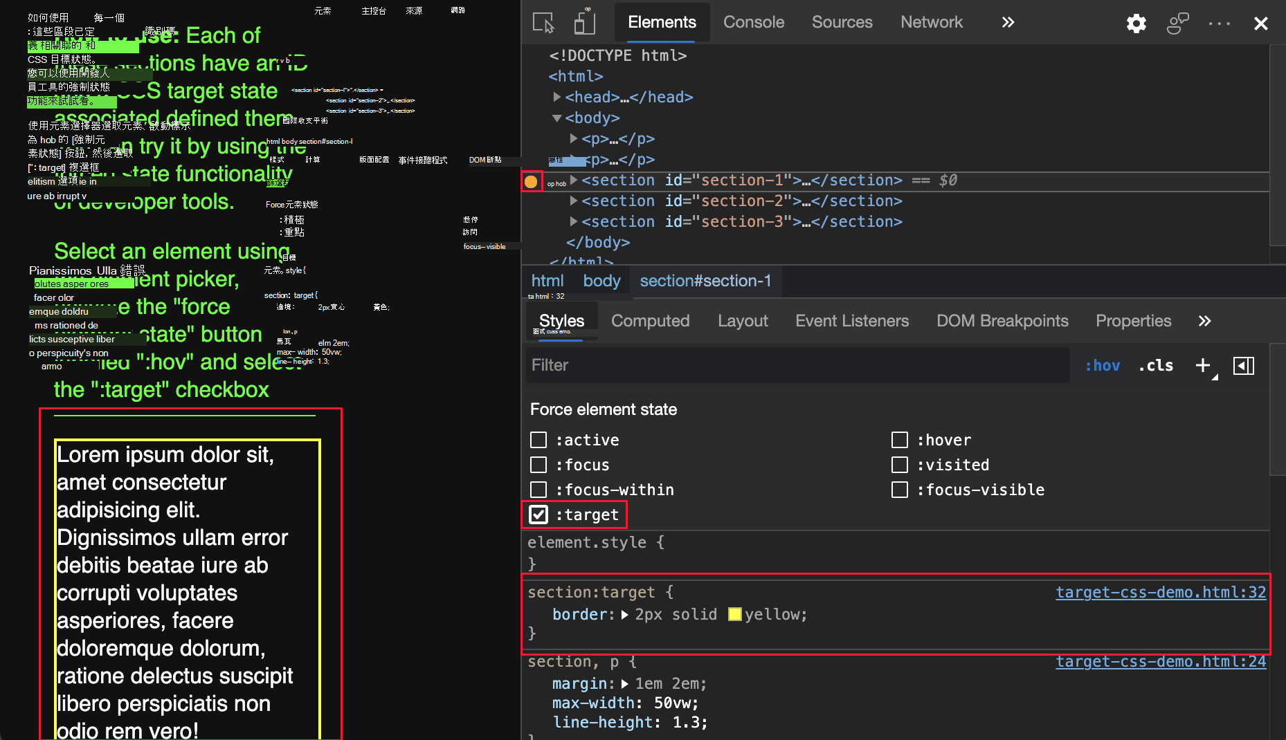Click the new style rule plus icon
This screenshot has width=1286, height=740.
[1202, 365]
